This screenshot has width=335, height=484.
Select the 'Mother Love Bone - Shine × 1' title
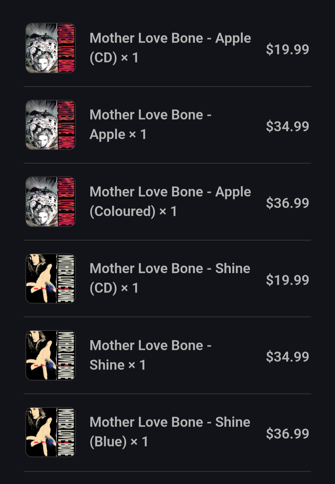(151, 355)
